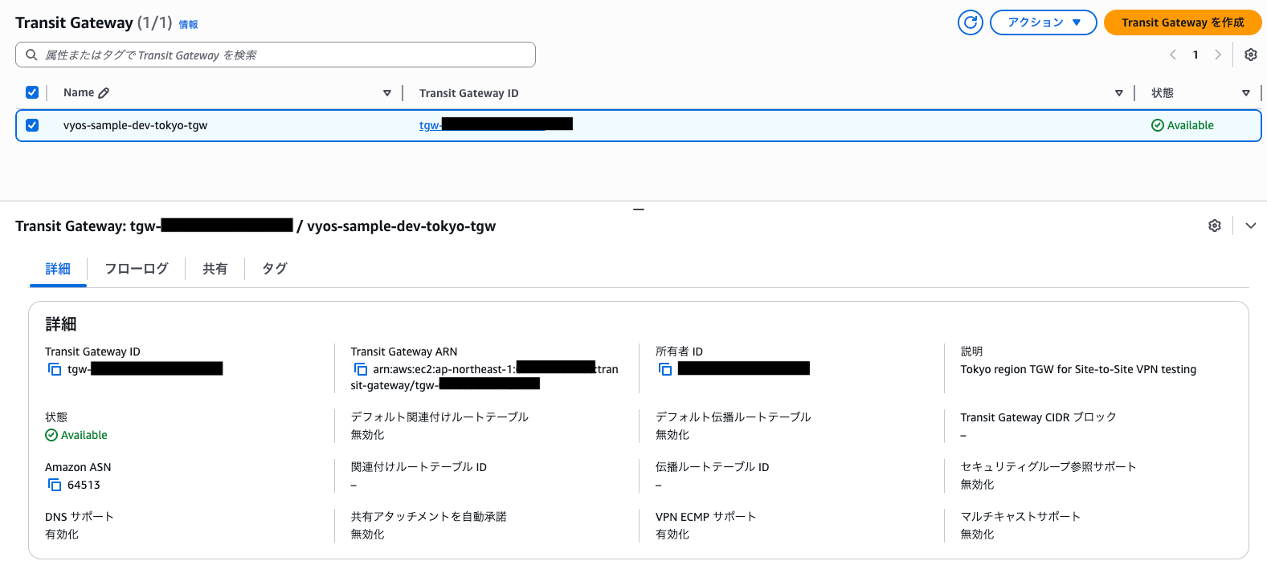Open table preferences gear icon
1267x565 pixels.
pos(1251,55)
